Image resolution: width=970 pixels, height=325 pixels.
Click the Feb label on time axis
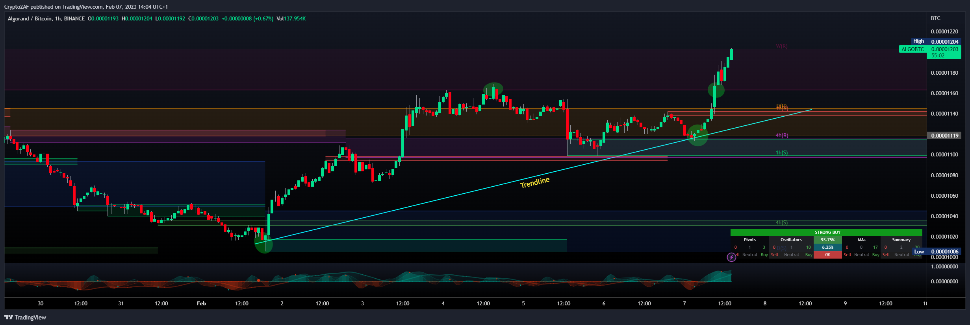pyautogui.click(x=201, y=303)
